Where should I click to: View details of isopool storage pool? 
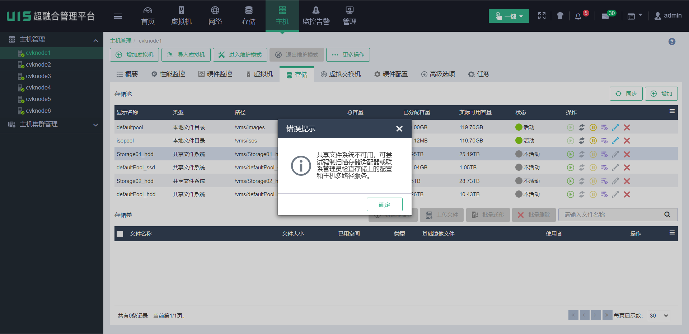pyautogui.click(x=604, y=141)
